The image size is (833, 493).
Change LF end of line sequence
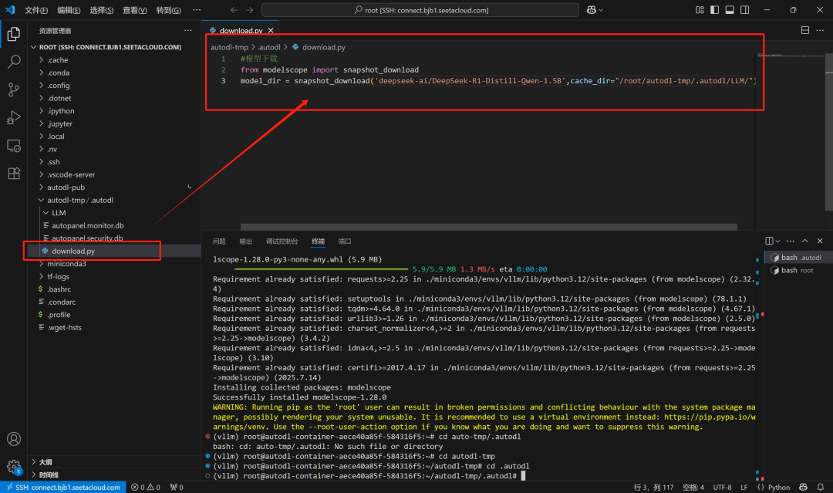(744, 487)
